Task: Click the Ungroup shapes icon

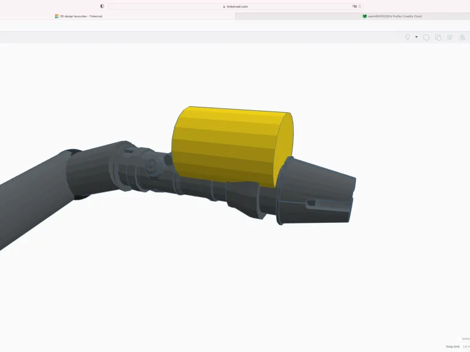Action: [438, 38]
